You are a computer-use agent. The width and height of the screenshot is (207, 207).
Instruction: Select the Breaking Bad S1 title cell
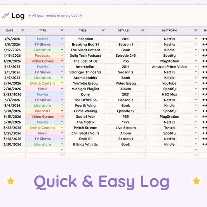[x=85, y=45]
